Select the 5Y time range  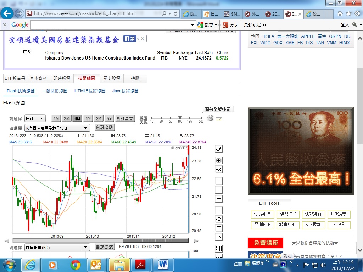[109, 119]
